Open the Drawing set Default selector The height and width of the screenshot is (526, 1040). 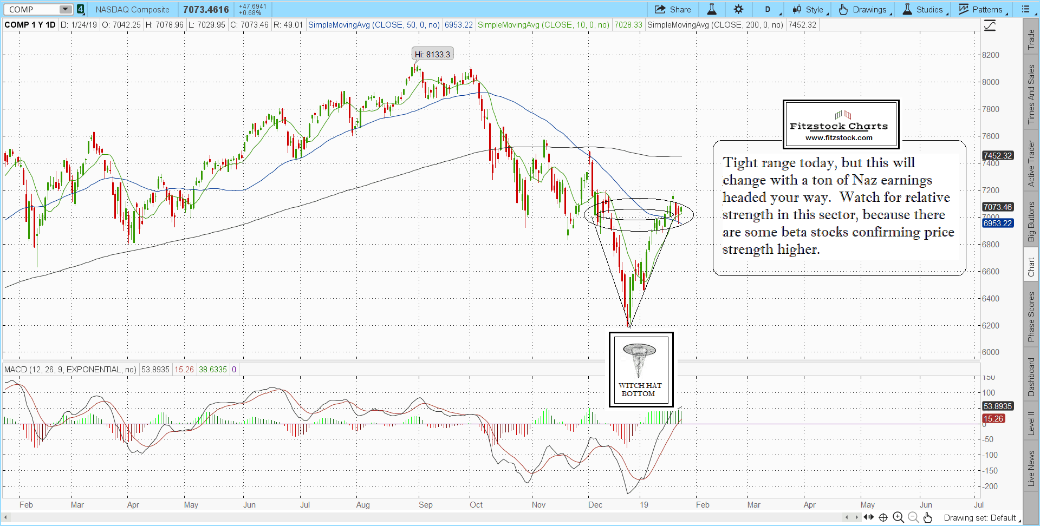point(980,518)
